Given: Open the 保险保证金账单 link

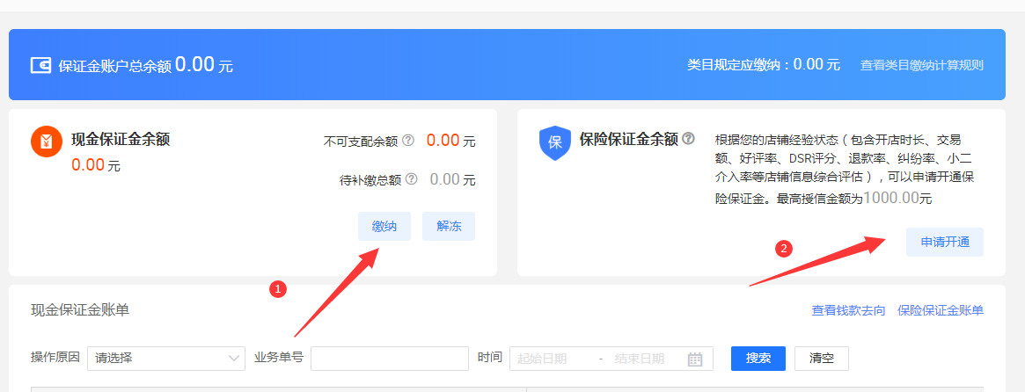Looking at the screenshot, I should click(x=941, y=310).
